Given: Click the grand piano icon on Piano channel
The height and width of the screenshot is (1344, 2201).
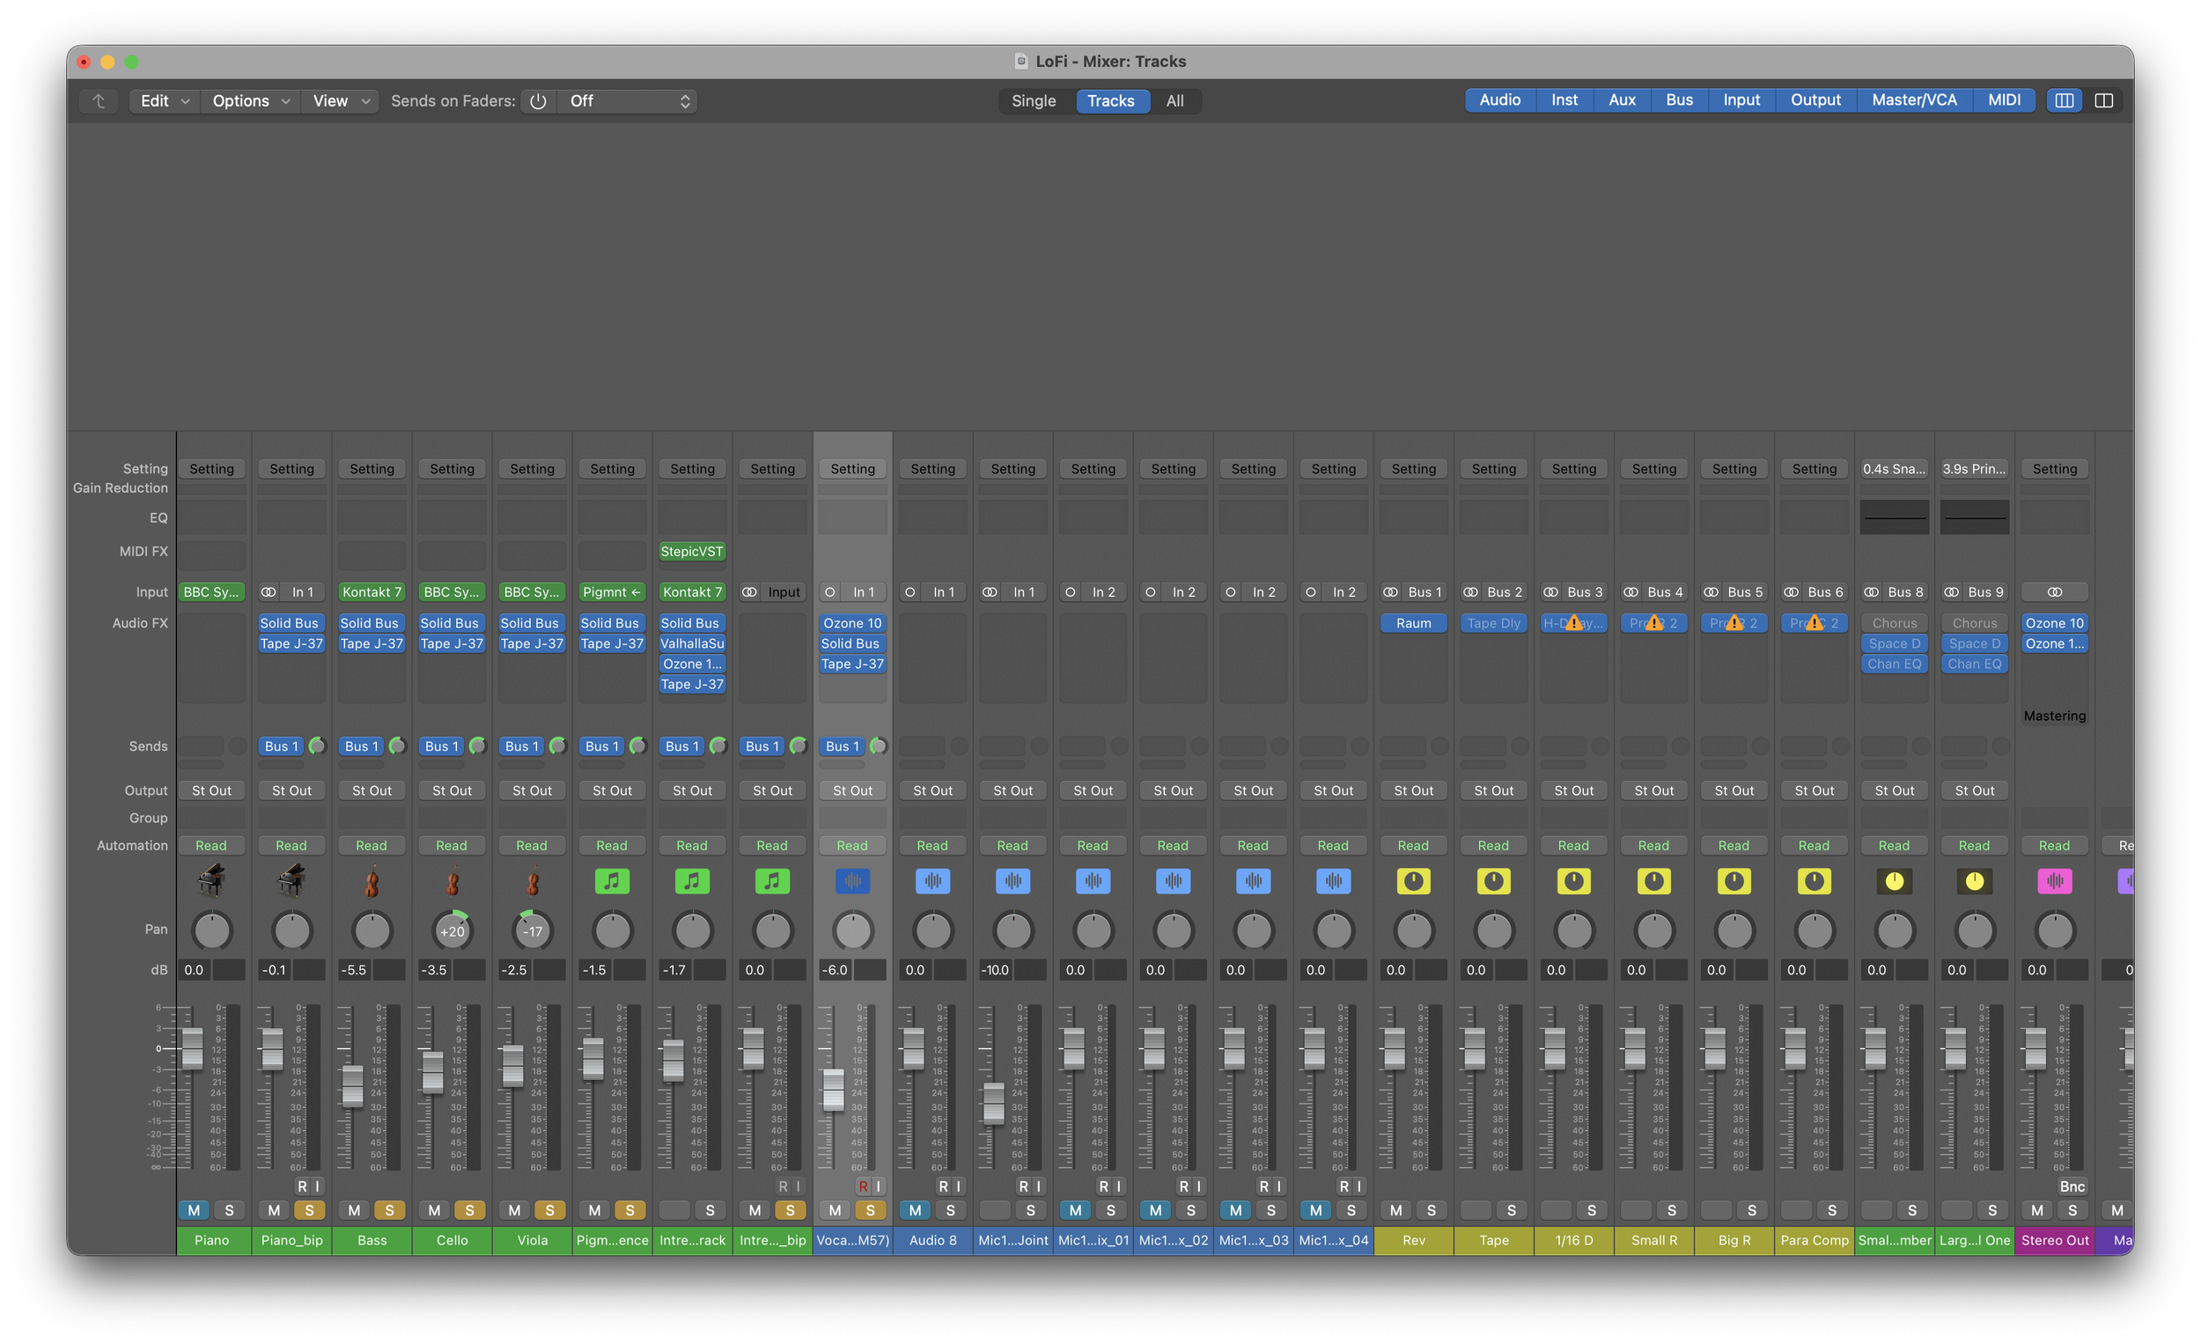Looking at the screenshot, I should pyautogui.click(x=210, y=880).
